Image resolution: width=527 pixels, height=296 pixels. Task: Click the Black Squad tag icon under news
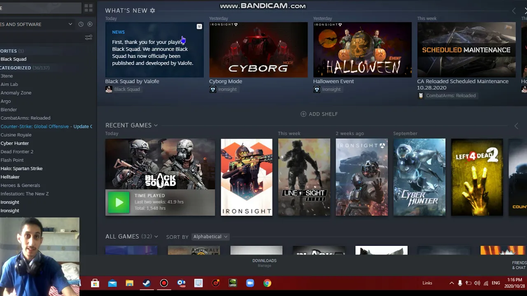tap(109, 89)
